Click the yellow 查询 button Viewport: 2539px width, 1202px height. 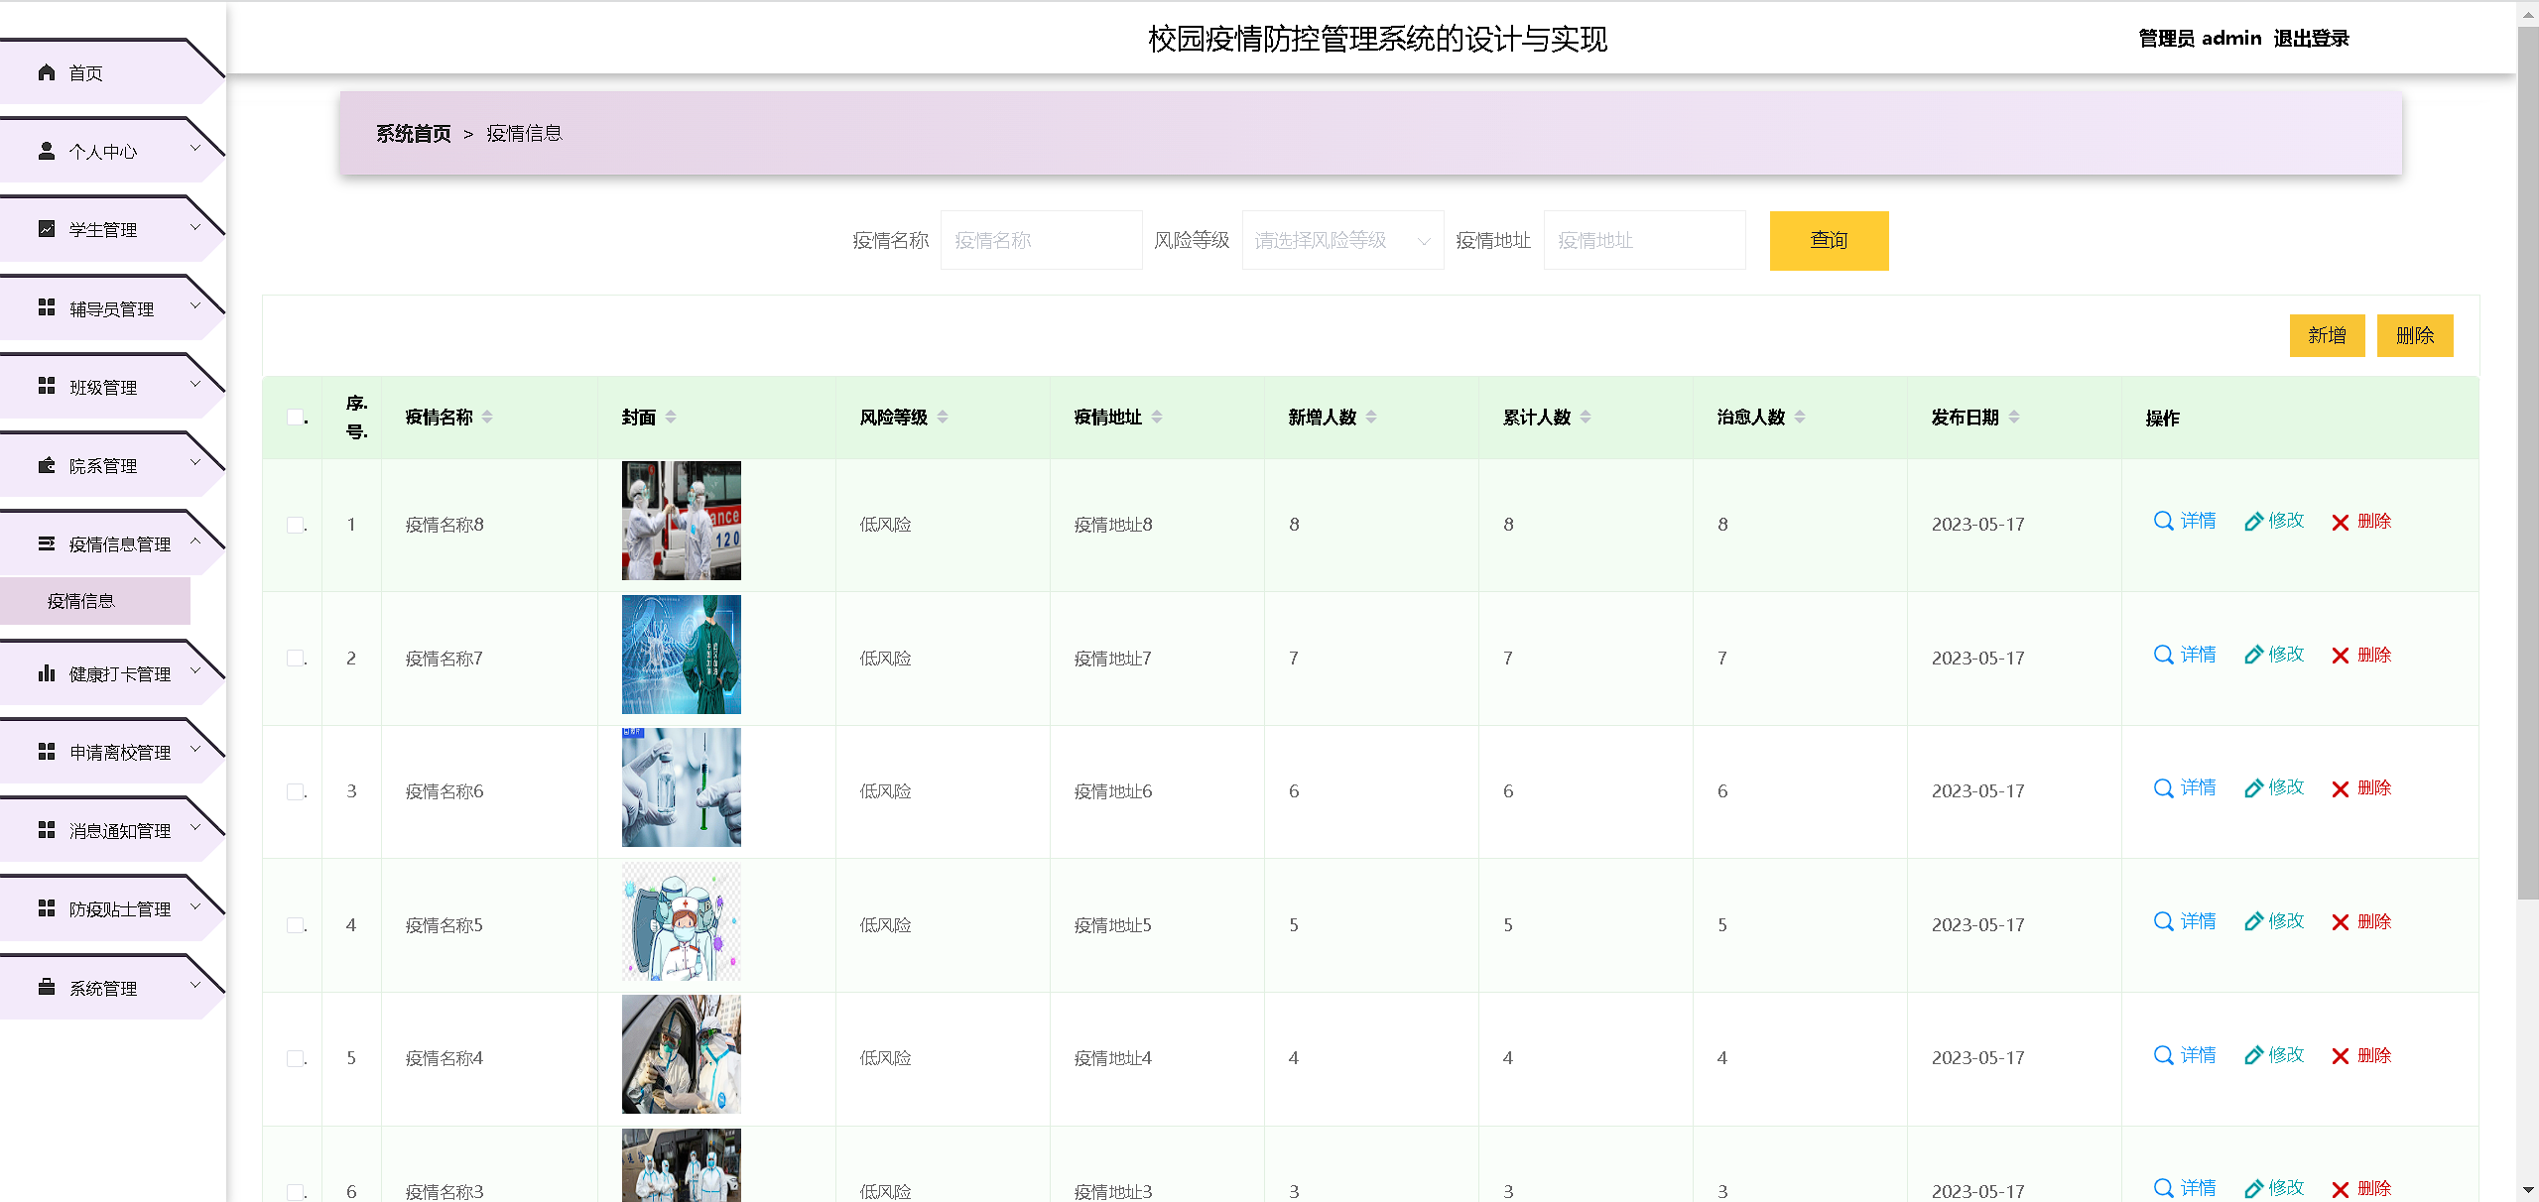(1828, 240)
